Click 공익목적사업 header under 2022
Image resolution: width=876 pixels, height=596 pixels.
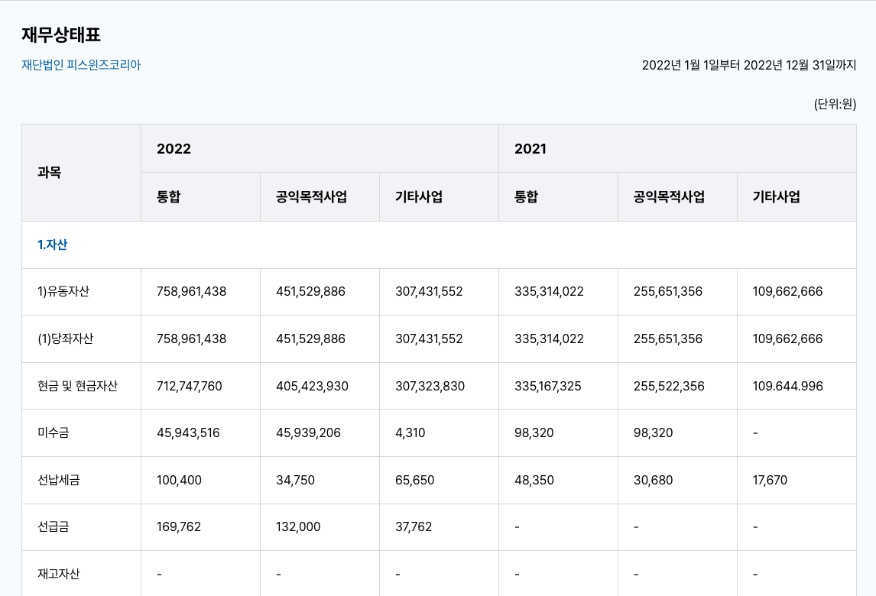point(312,196)
